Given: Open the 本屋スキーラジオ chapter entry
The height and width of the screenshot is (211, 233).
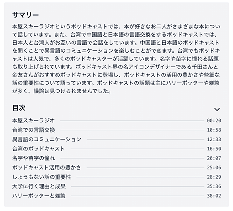Looking at the screenshot, I should tap(33, 120).
